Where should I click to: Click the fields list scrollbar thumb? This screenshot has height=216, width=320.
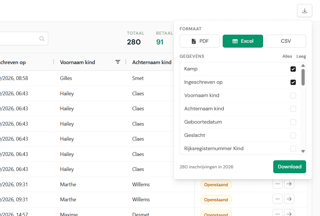[x=303, y=77]
